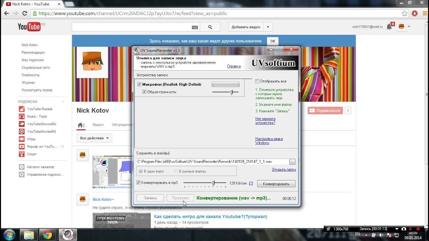The width and height of the screenshot is (429, 241).
Task: Open the Справка link
Action: [234, 66]
